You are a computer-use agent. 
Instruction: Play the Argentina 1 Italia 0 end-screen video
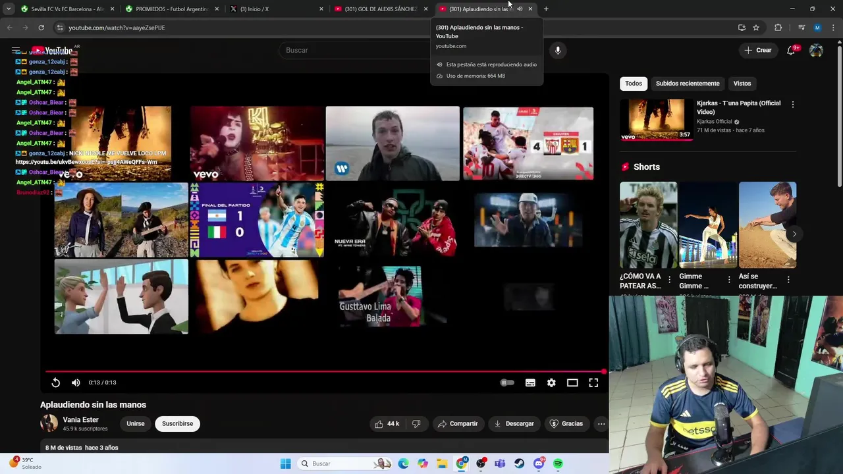pyautogui.click(x=257, y=220)
